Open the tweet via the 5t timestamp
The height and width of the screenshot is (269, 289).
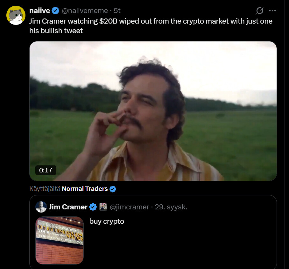click(x=117, y=11)
